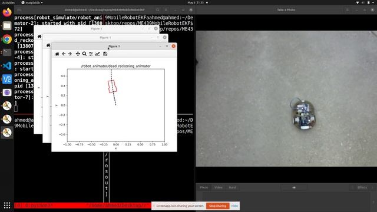
Task: Show Applications grid at dock bottom
Action: [7, 206]
